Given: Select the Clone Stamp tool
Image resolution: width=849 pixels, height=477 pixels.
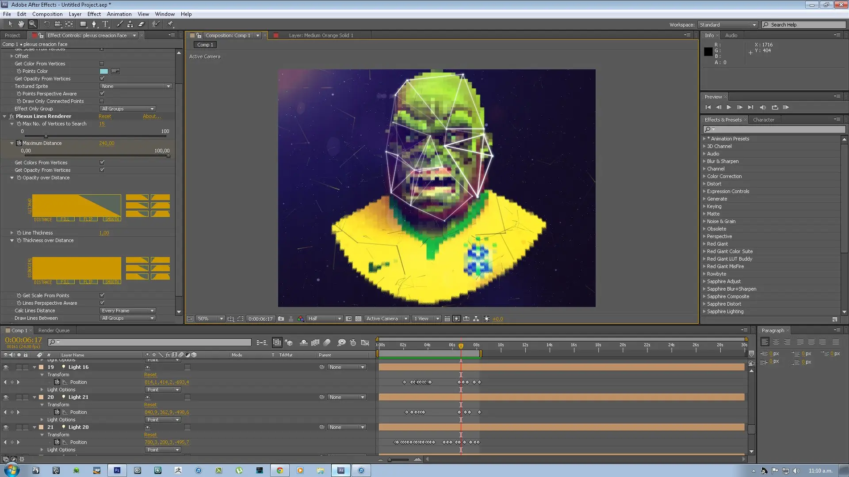Looking at the screenshot, I should pyautogui.click(x=130, y=24).
